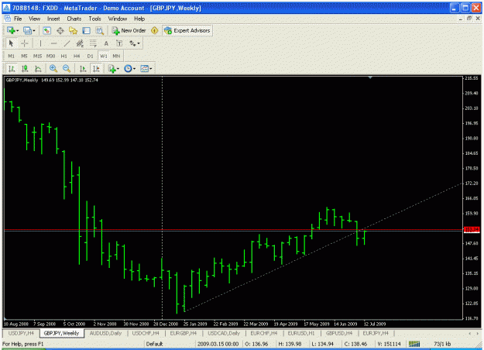Switch to the H4 timeframe button

pos(77,56)
